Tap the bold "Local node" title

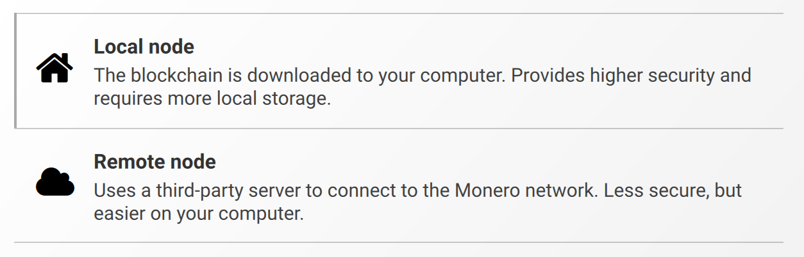pyautogui.click(x=144, y=47)
